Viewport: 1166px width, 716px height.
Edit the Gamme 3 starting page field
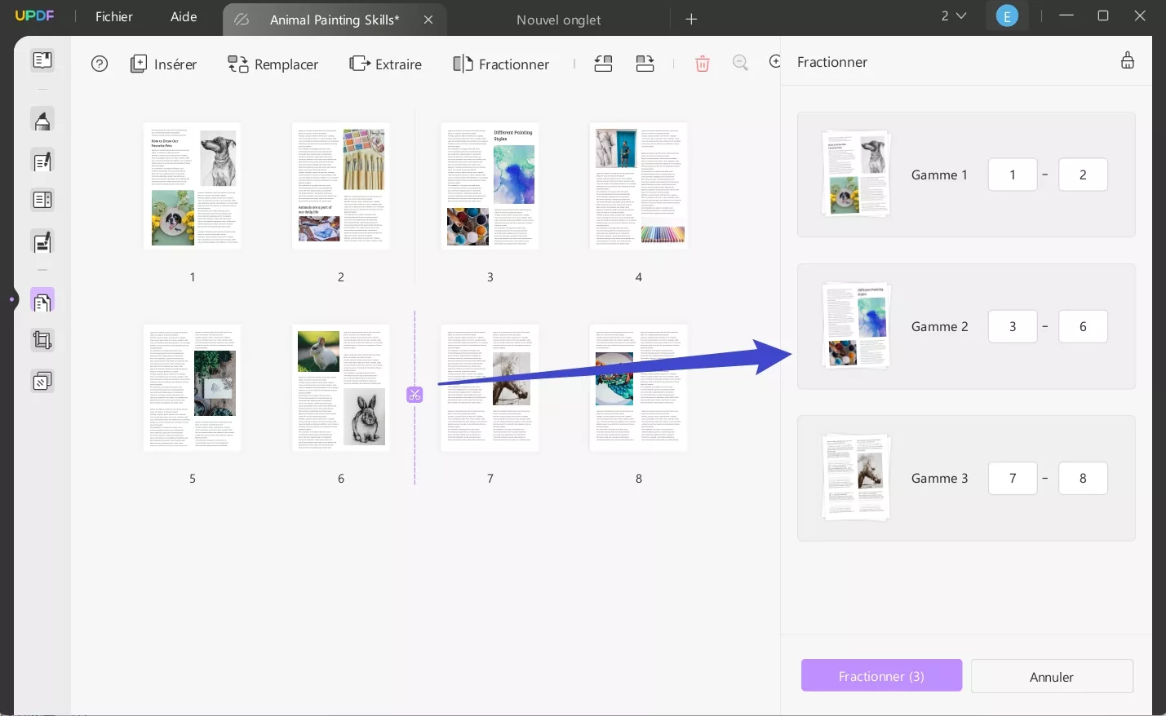(1013, 478)
